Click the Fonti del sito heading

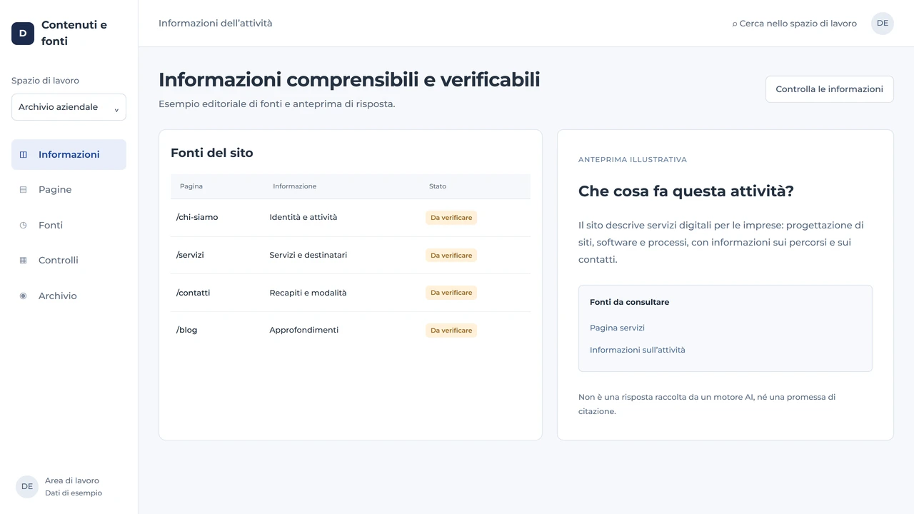click(212, 153)
